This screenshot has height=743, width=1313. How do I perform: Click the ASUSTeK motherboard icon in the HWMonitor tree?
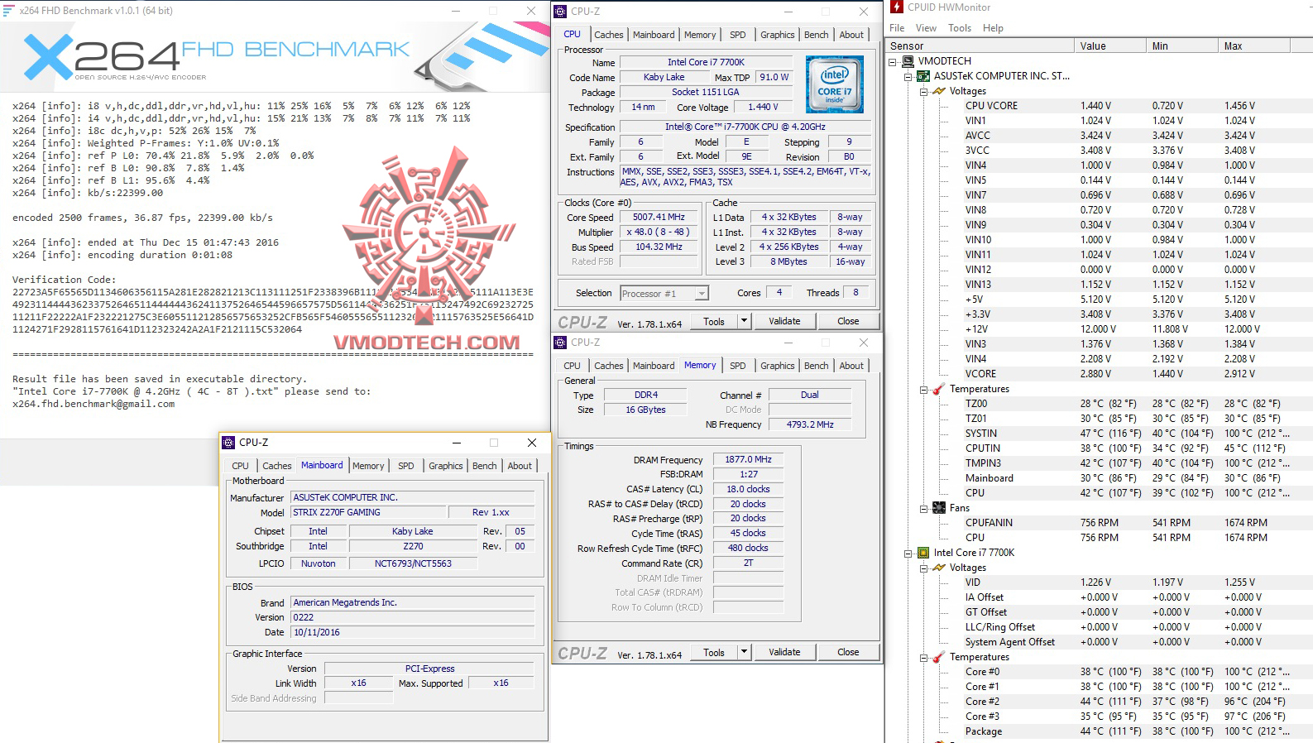[x=923, y=76]
